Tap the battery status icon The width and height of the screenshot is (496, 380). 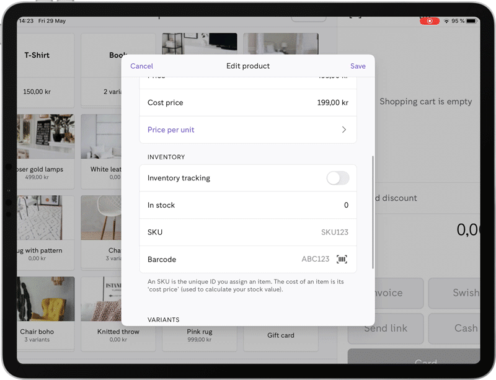point(471,21)
